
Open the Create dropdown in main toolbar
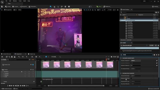[x=8, y=6]
